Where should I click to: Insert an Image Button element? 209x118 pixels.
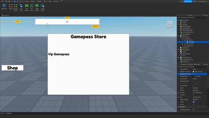37,8
